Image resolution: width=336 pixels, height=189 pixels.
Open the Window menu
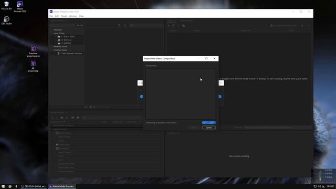73,16
